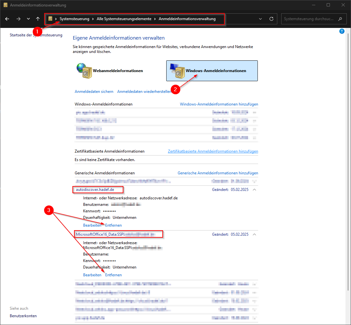Collapse the autodiscover.hadef.de entry

[x=254, y=190]
